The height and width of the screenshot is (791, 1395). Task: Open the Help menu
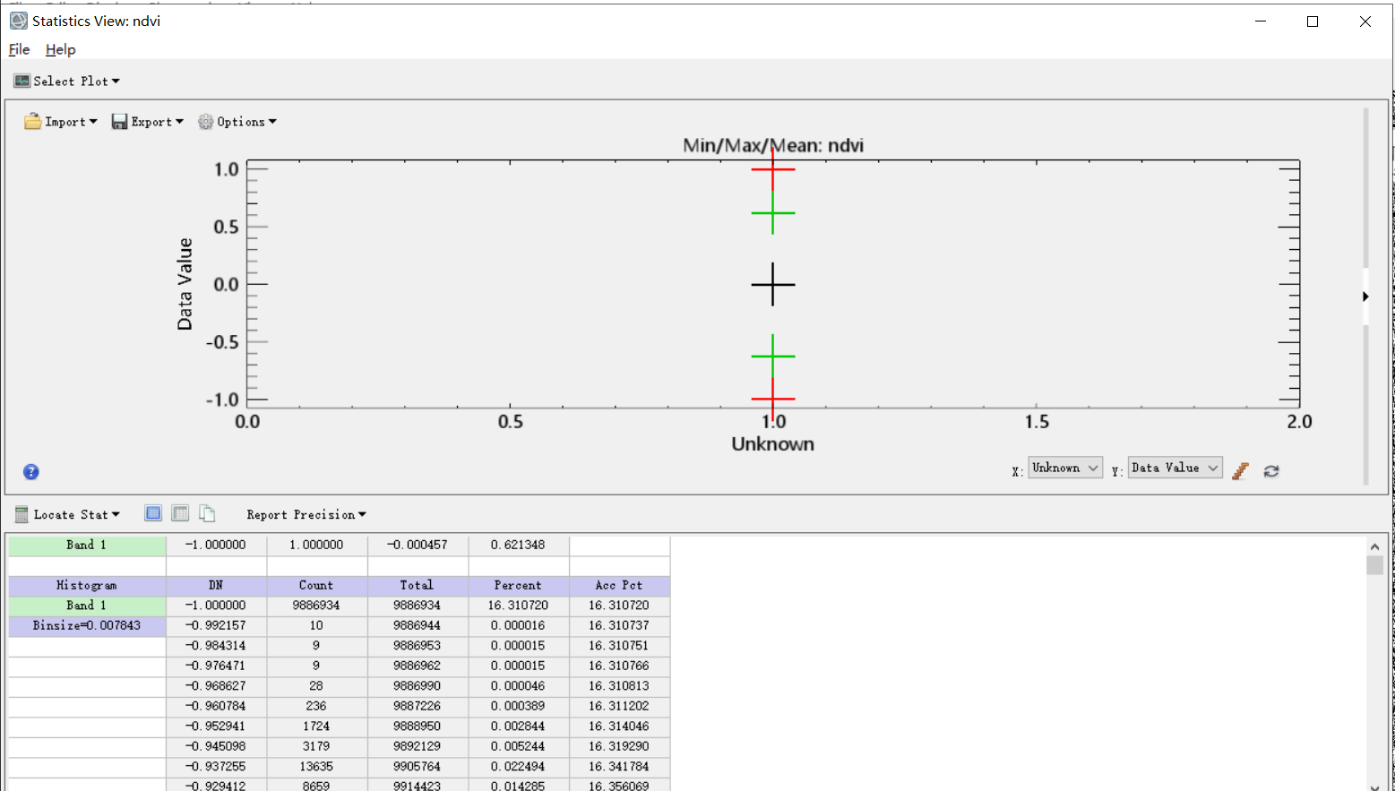click(61, 49)
